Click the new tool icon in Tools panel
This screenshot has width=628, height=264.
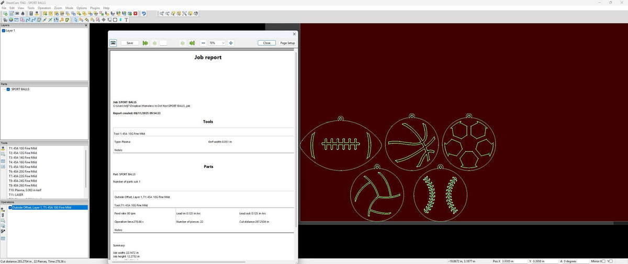pos(3,149)
